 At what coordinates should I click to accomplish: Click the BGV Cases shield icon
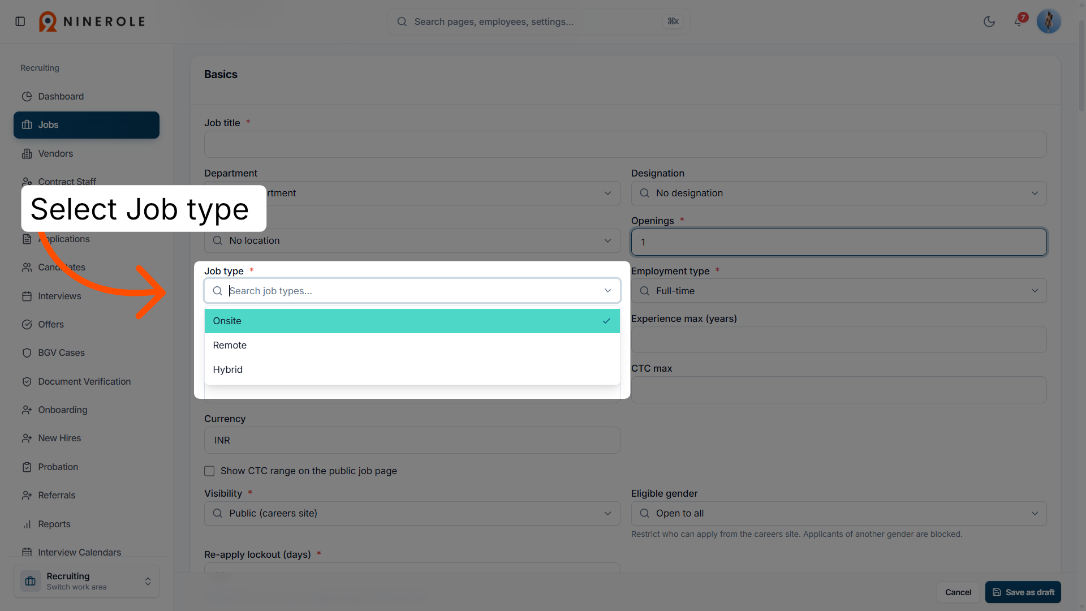[27, 353]
